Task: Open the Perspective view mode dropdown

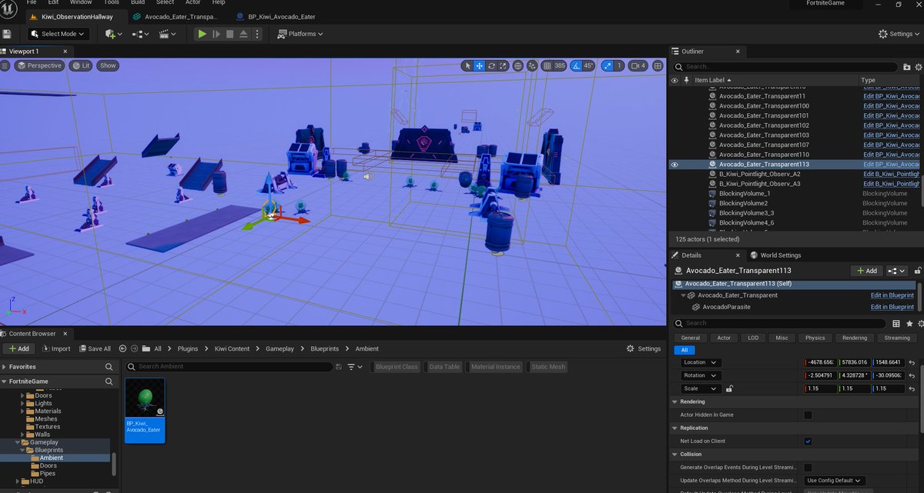Action: click(40, 65)
